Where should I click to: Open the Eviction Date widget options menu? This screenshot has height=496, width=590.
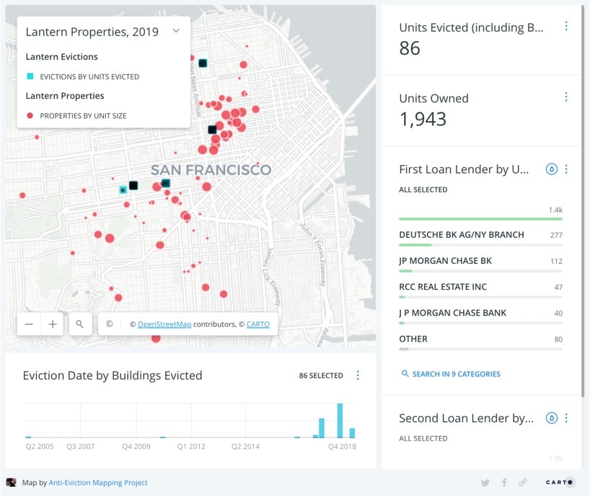358,376
